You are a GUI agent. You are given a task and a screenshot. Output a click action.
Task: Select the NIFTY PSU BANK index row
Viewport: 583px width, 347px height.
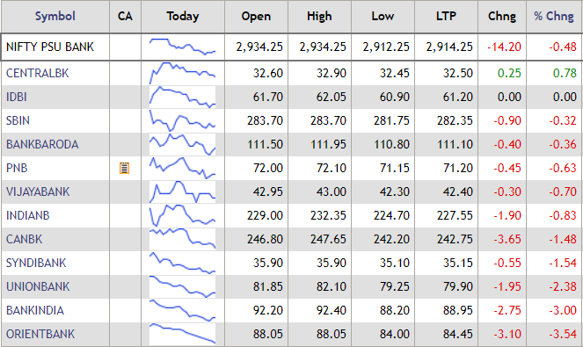pos(291,47)
